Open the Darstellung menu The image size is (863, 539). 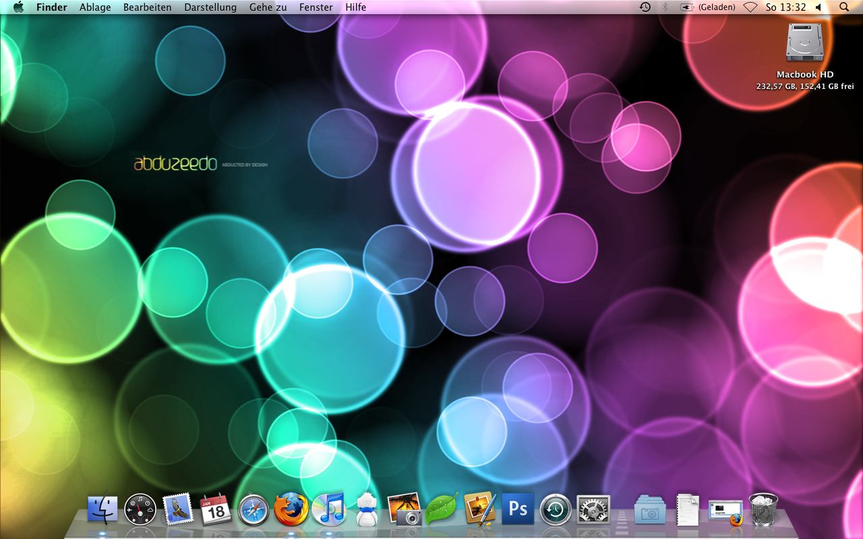pyautogui.click(x=210, y=7)
